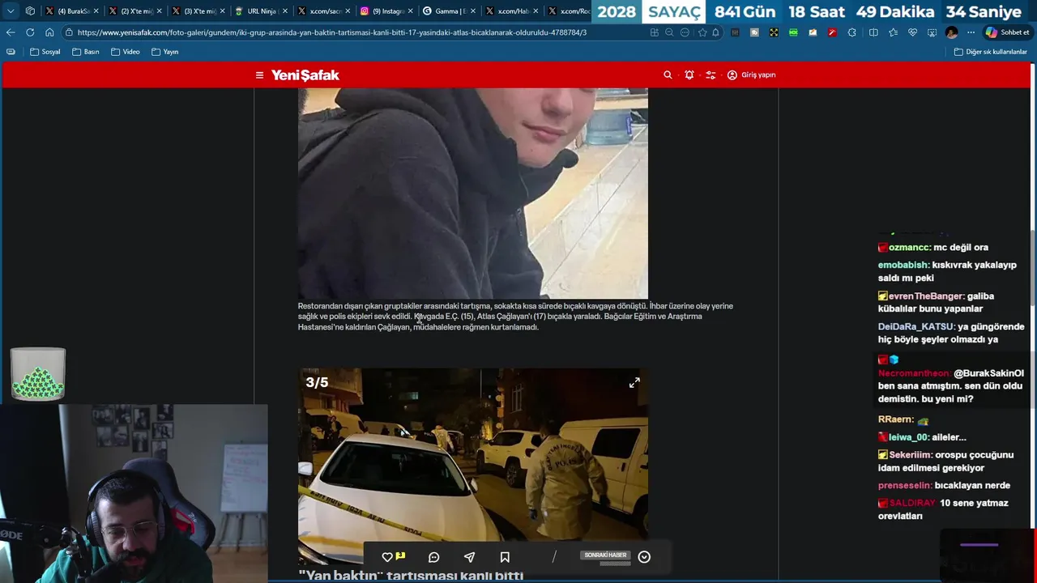Viewport: 1037px width, 583px height.
Task: Open the Sosyal bookmarks folder
Action: tap(45, 52)
